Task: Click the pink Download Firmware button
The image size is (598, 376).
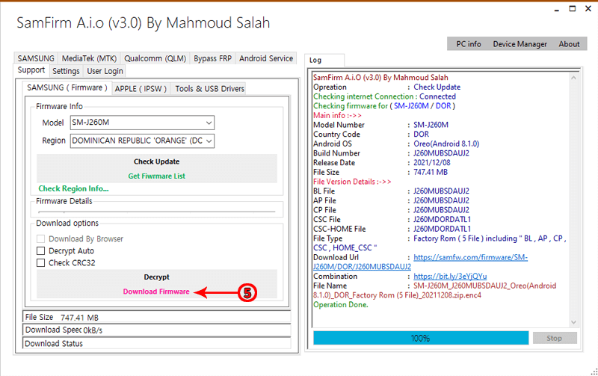Action: [156, 292]
